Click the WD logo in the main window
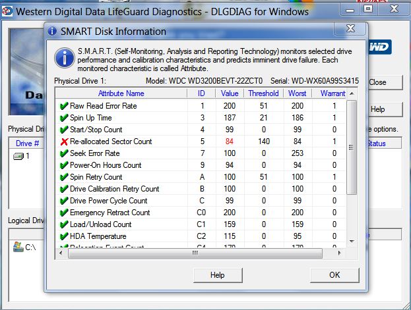Screen dimensions: 411x310 [380, 47]
